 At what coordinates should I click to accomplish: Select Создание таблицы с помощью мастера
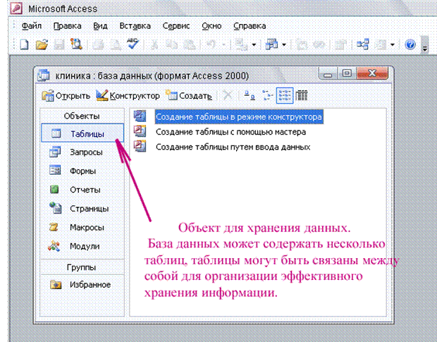coord(230,132)
